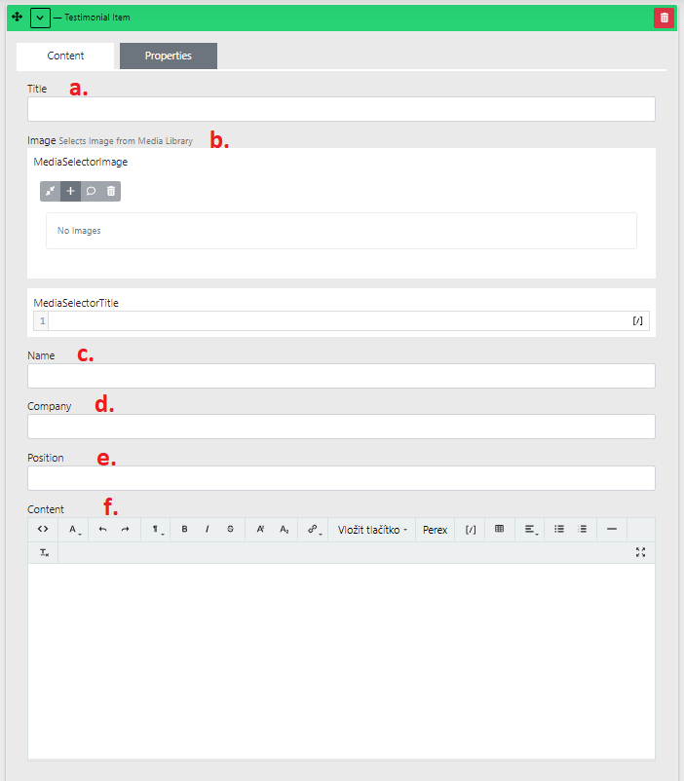This screenshot has width=684, height=781.
Task: Click the Perex button in editor toolbar
Action: click(435, 530)
